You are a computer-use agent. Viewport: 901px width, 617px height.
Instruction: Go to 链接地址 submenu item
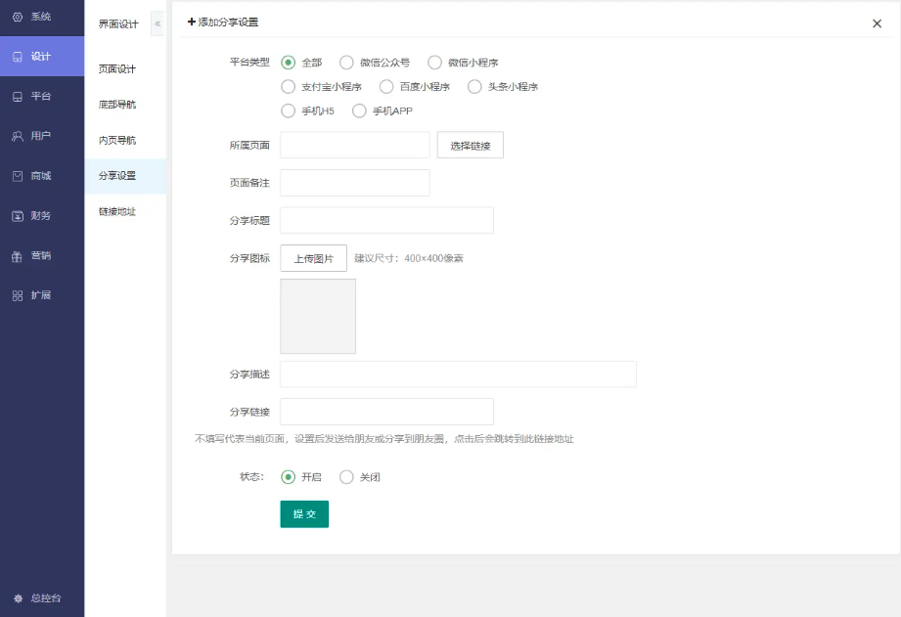click(x=117, y=211)
